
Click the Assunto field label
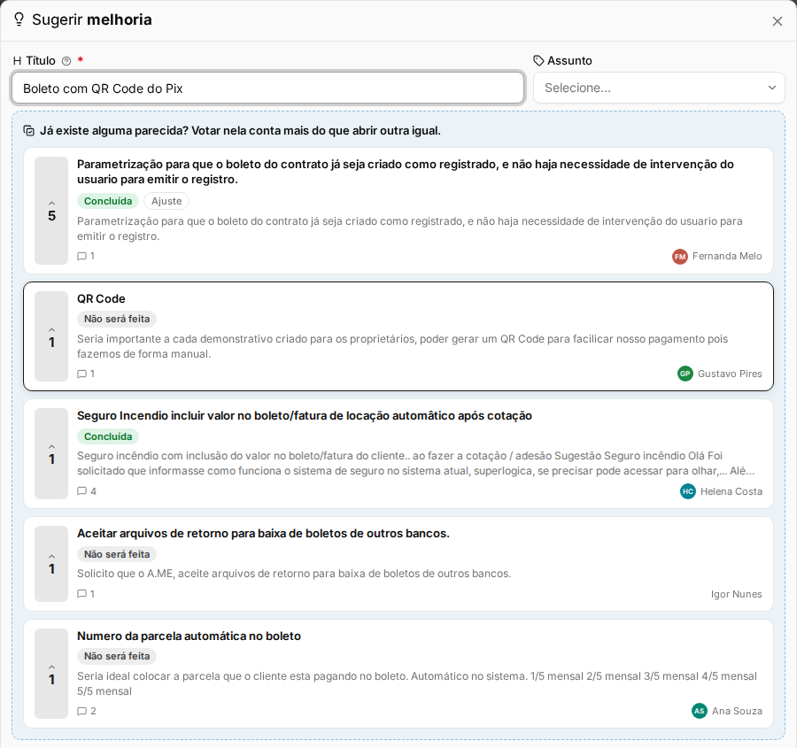pyautogui.click(x=569, y=61)
